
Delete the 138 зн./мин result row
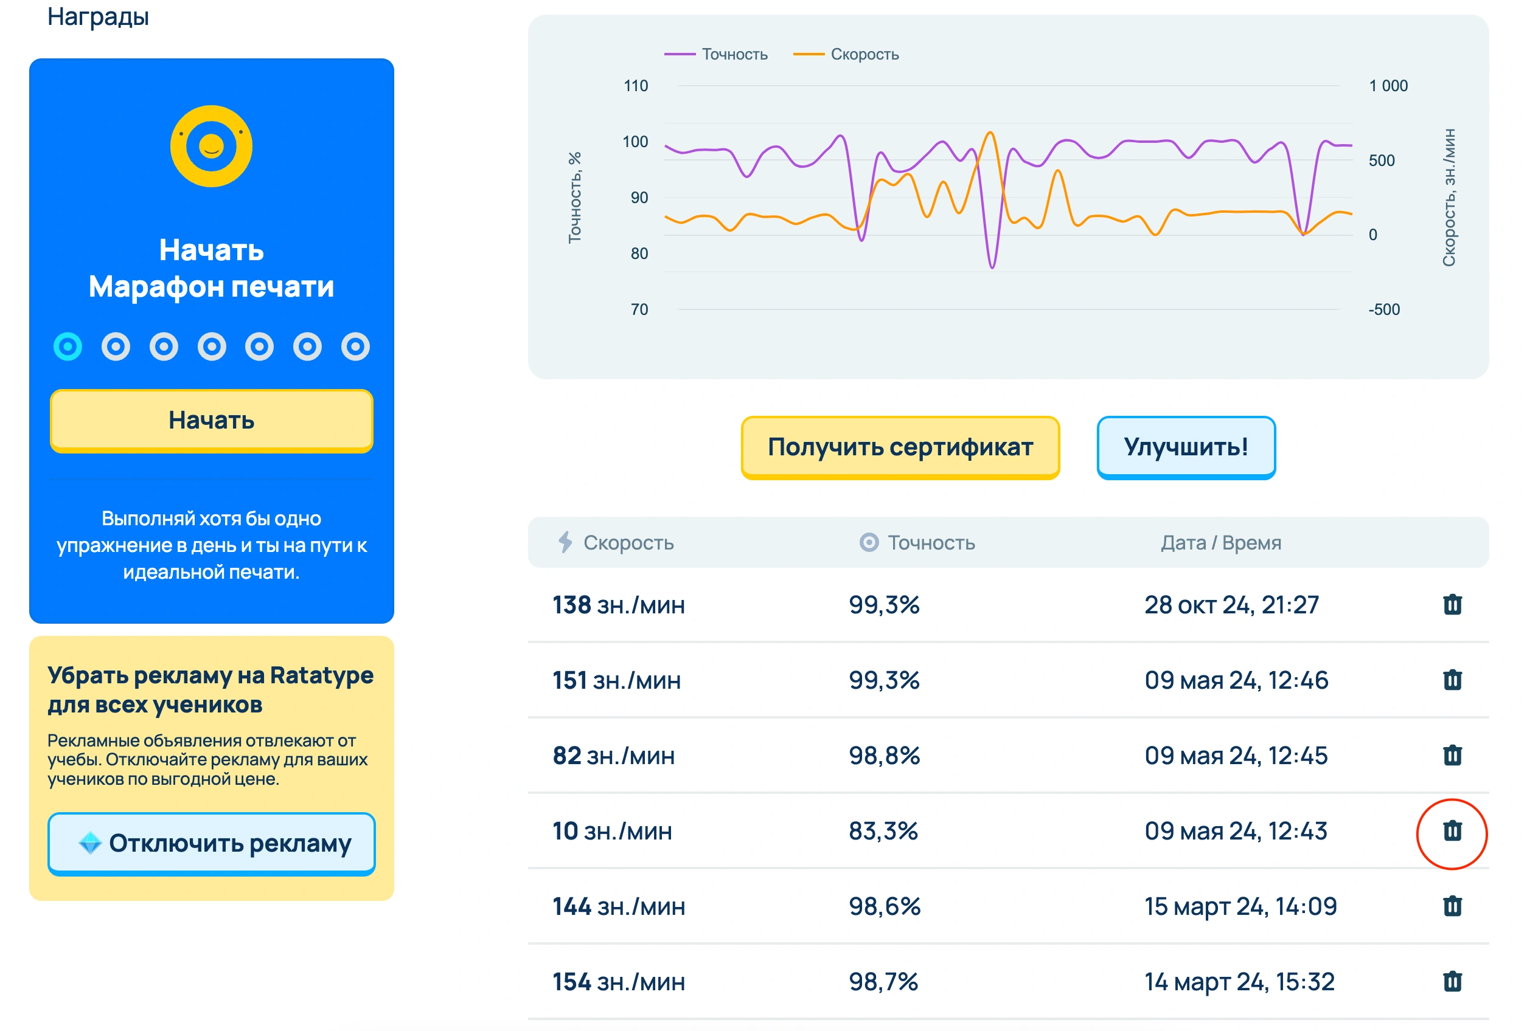coord(1452,605)
